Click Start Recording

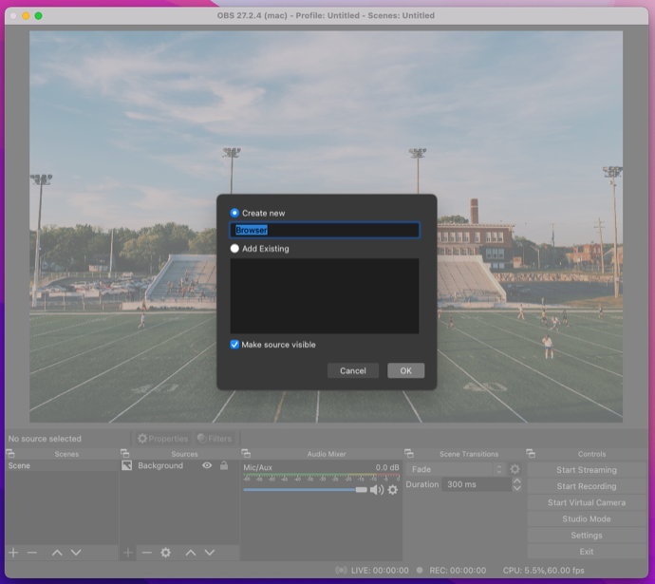(x=587, y=486)
